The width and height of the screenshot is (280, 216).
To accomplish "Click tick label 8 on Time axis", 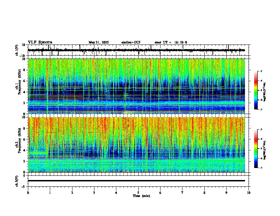I will 204,193.
